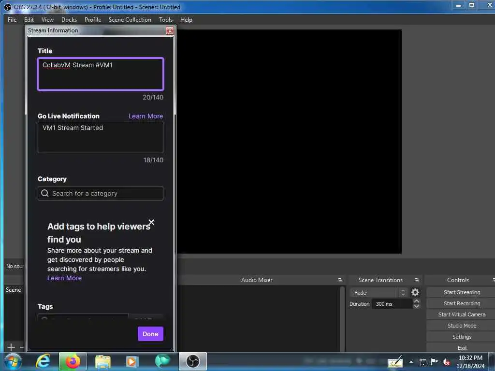Image resolution: width=495 pixels, height=371 pixels.
Task: Increase transition duration with up arrow
Action: tap(417, 301)
